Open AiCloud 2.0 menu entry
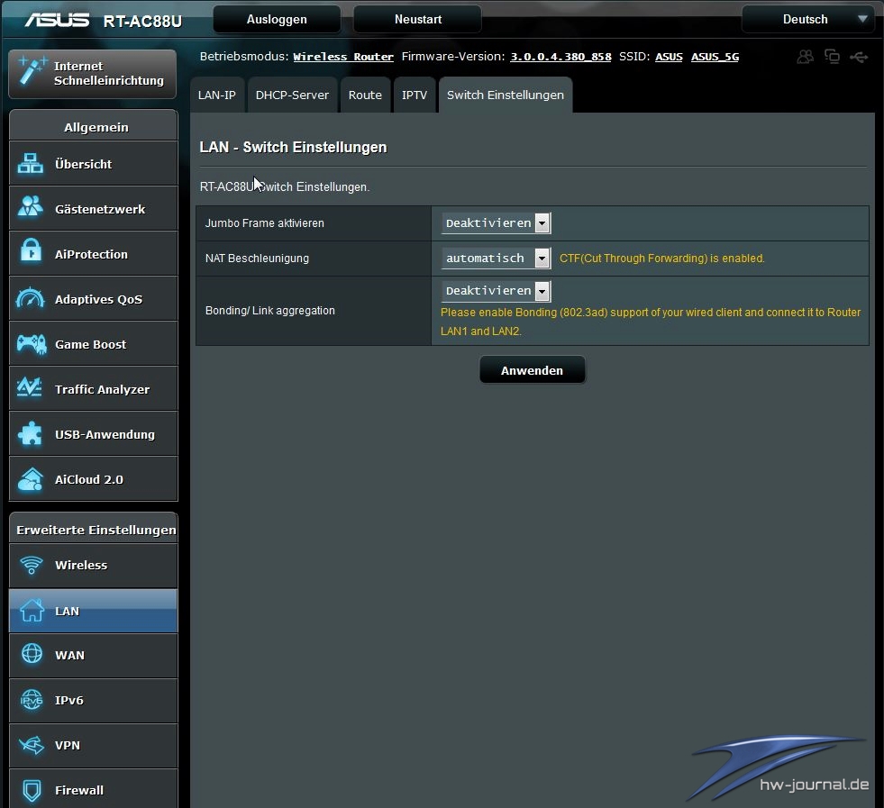The height and width of the screenshot is (808, 884). click(x=94, y=479)
